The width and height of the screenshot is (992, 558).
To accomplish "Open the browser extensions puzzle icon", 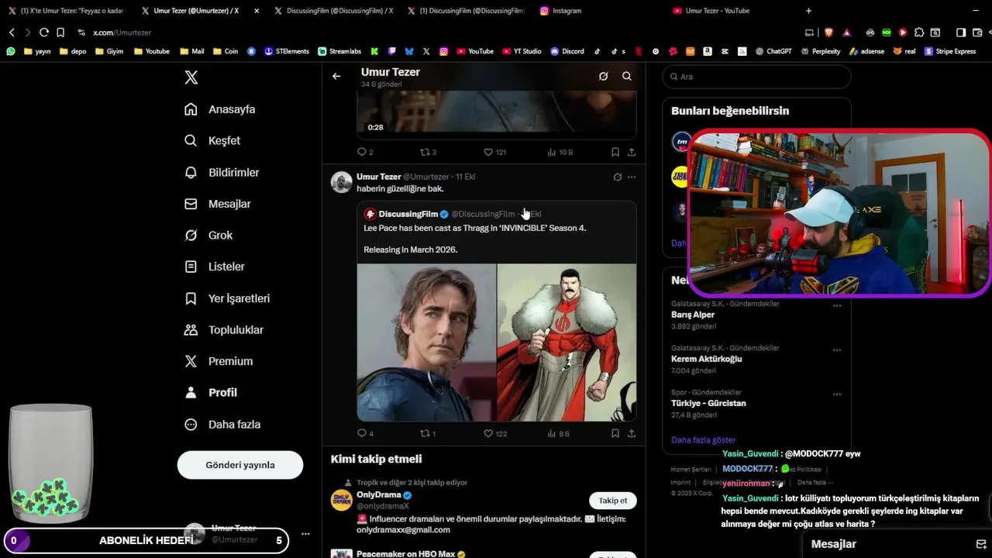I will (919, 33).
